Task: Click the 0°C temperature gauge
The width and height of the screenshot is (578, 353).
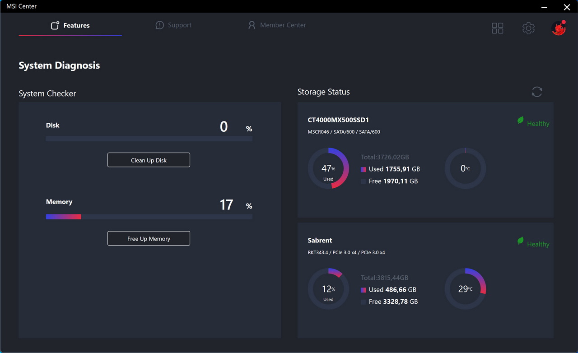Action: (465, 168)
